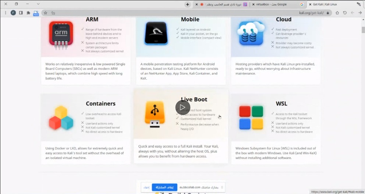The image size is (365, 194).
Task: Click the Live Boot USB drive icon
Action: click(155, 114)
